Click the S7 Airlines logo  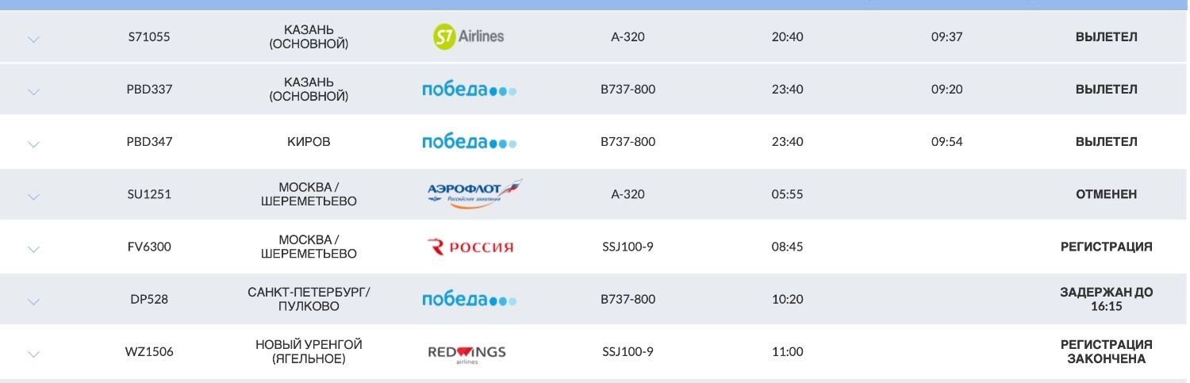point(468,36)
